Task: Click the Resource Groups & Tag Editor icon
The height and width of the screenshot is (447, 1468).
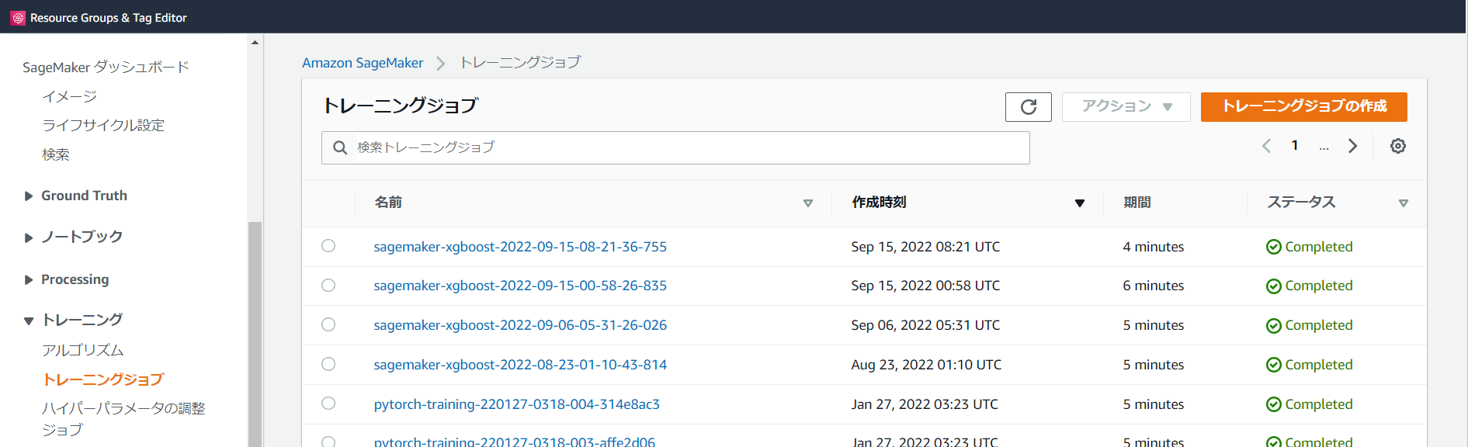Action: click(18, 17)
